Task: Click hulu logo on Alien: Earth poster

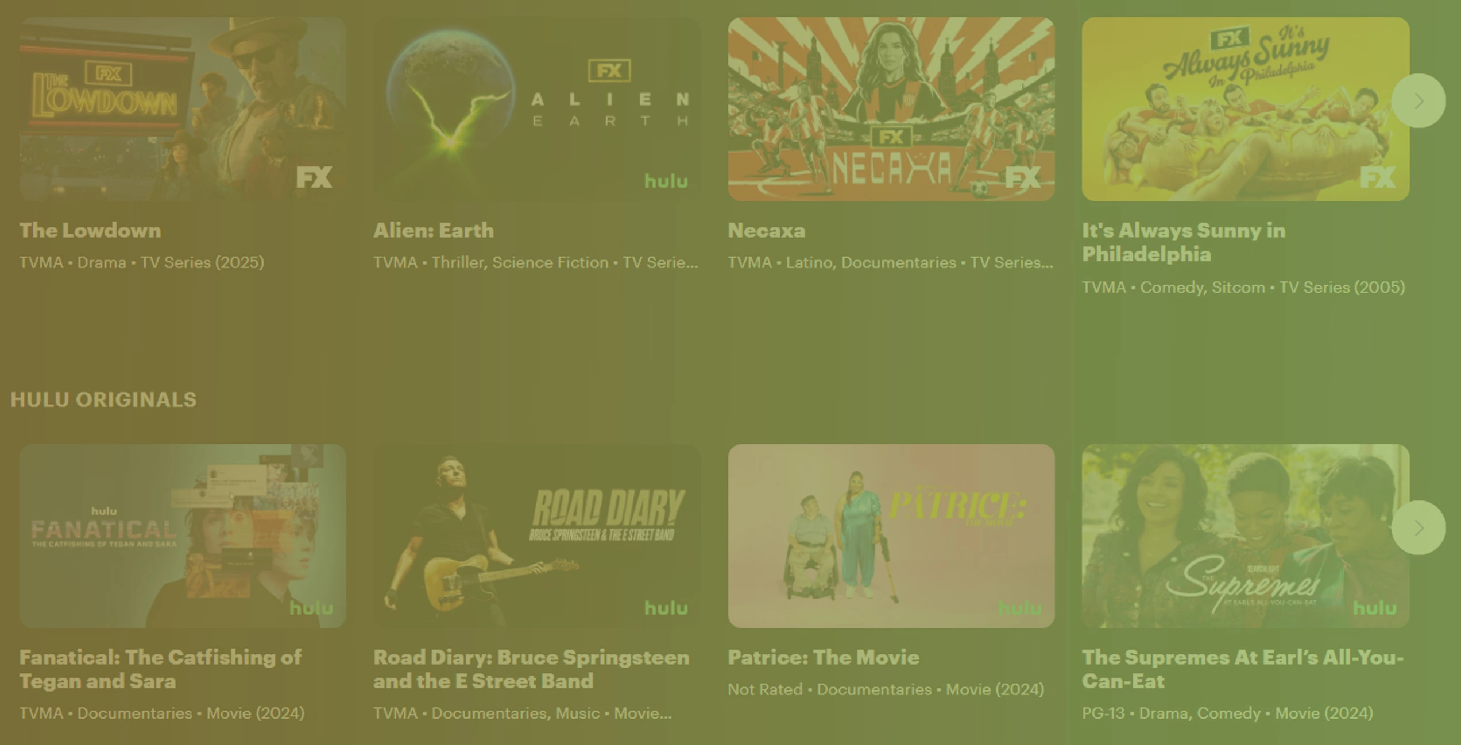Action: pyautogui.click(x=666, y=181)
